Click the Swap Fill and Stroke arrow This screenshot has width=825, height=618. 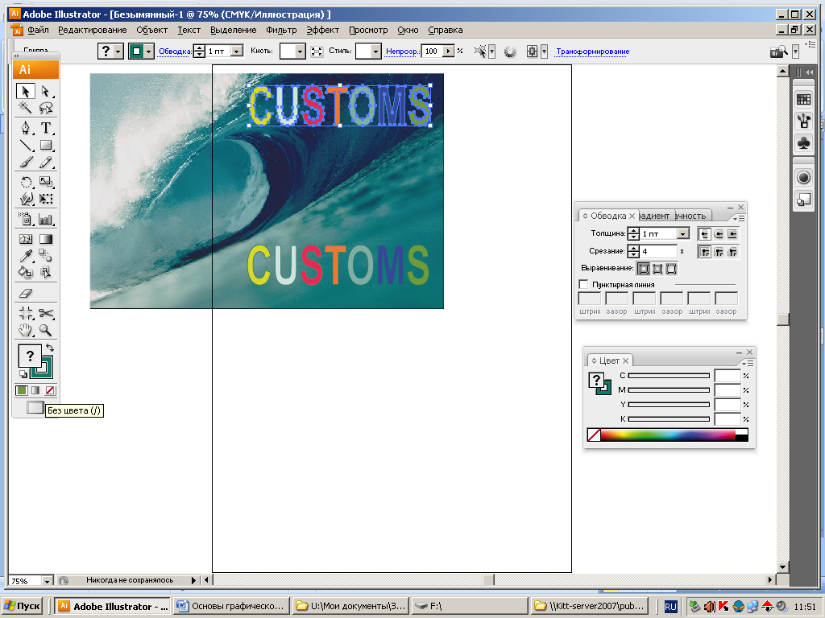[49, 348]
